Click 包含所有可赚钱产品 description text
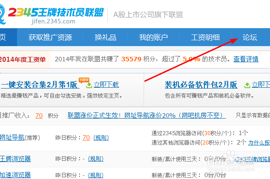270x179 pixels. 209,96
